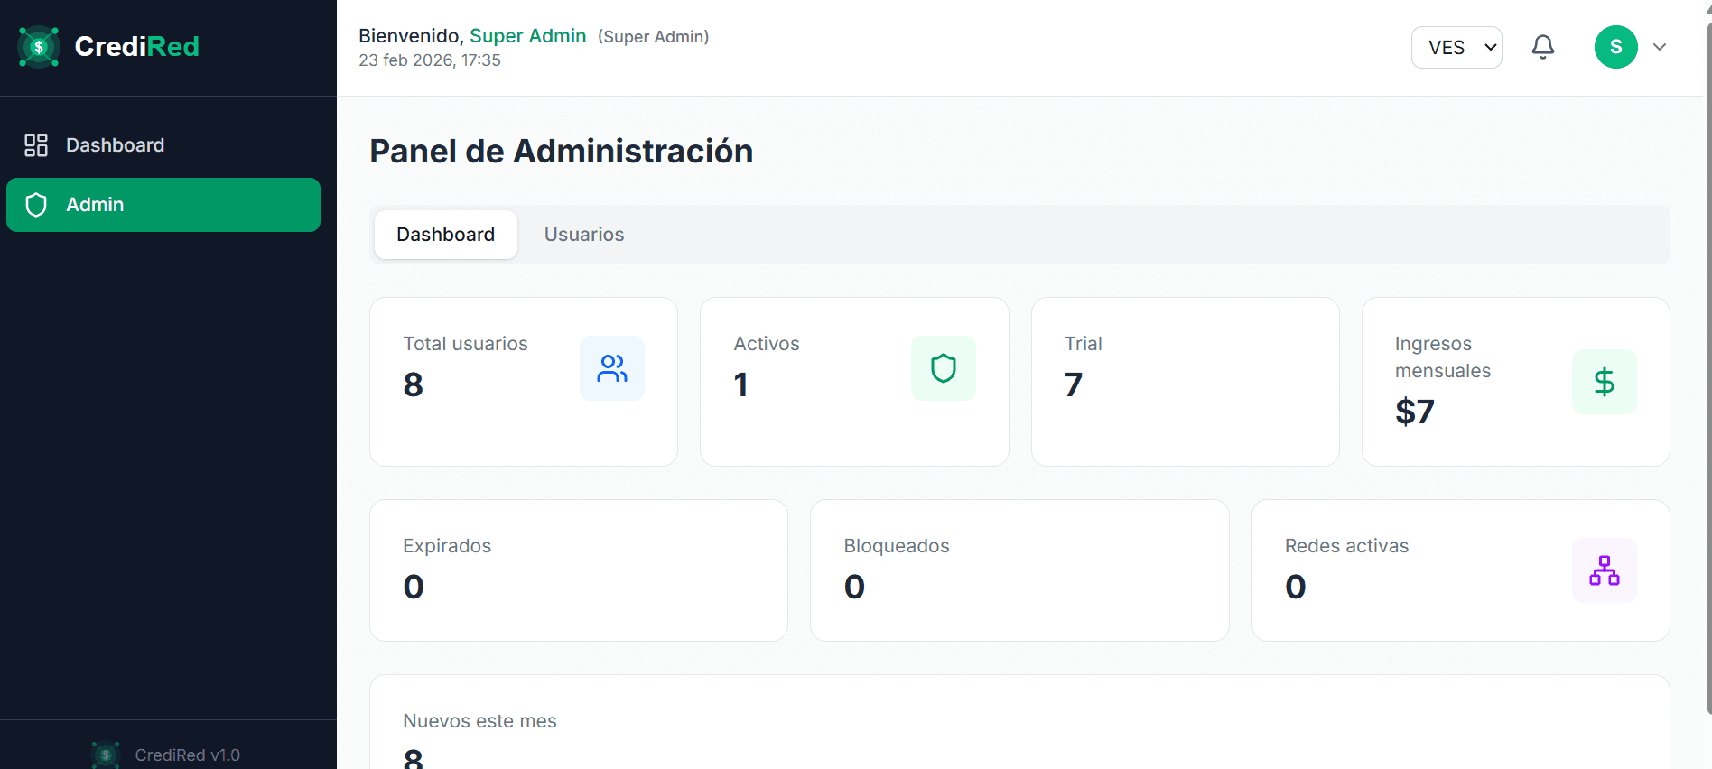Image resolution: width=1712 pixels, height=769 pixels.
Task: Open Dashboard from the sidebar menu
Action: (x=115, y=145)
